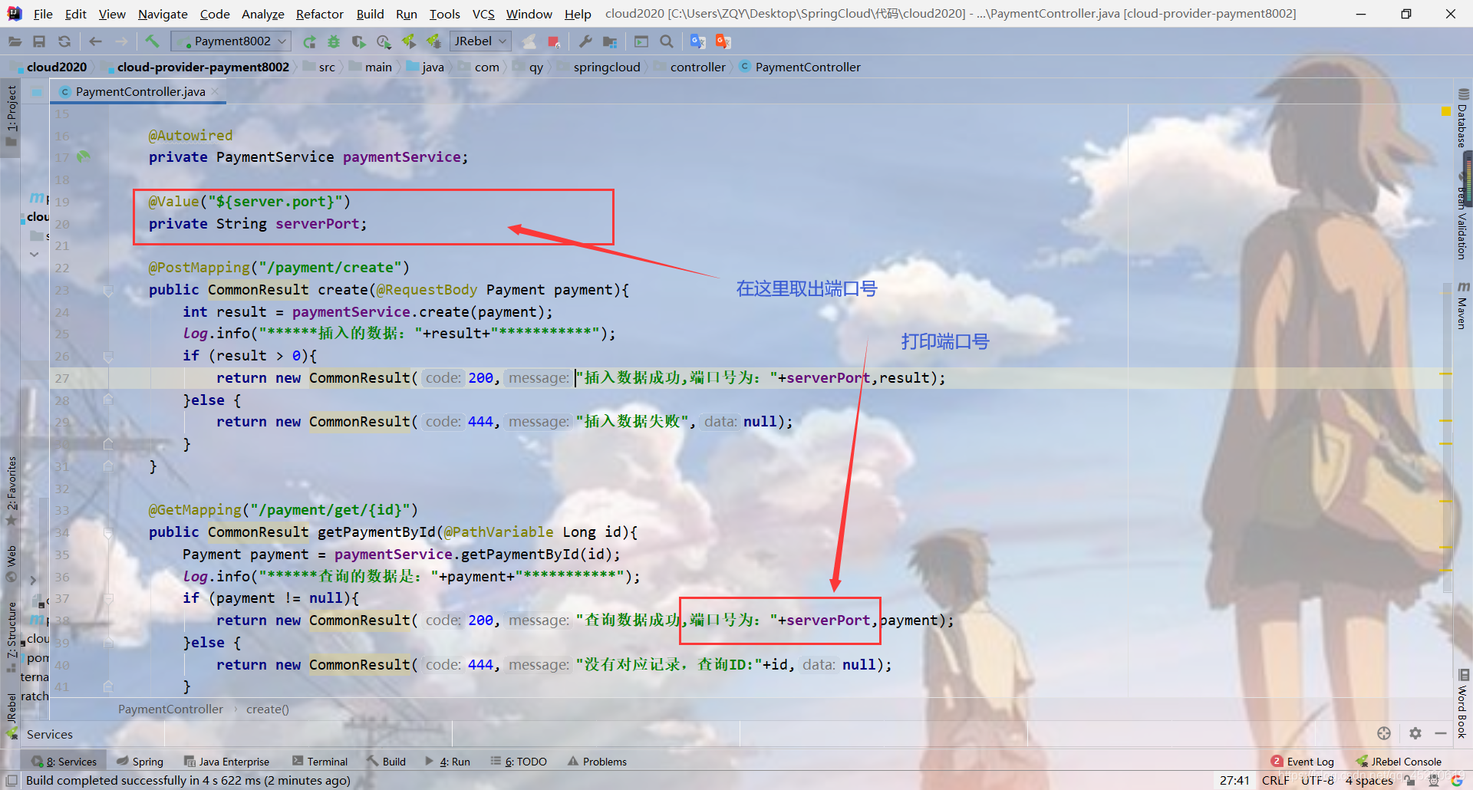
Task: Open the 8: Services tool window
Action: (x=64, y=762)
